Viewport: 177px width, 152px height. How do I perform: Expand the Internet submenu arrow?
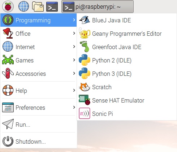[x=74, y=47]
